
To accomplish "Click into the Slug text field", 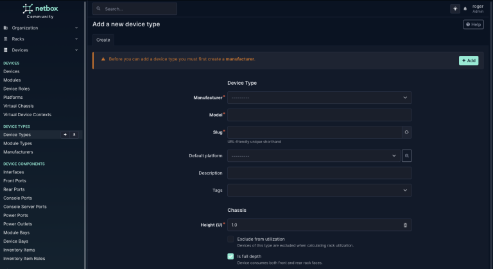I will pos(315,132).
